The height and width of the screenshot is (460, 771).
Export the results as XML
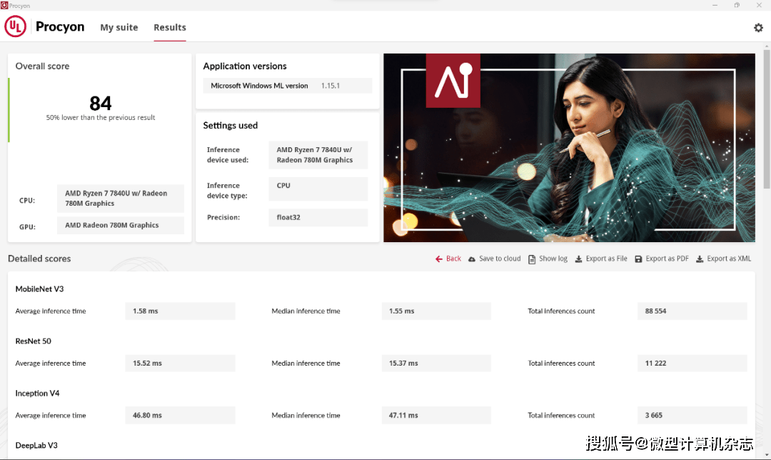click(723, 259)
